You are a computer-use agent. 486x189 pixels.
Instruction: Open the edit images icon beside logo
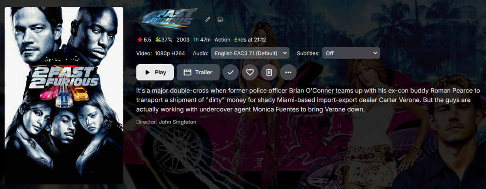point(220,19)
